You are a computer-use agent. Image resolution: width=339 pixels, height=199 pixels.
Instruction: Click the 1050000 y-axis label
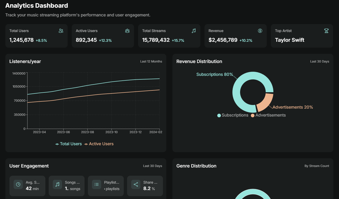[19, 87]
